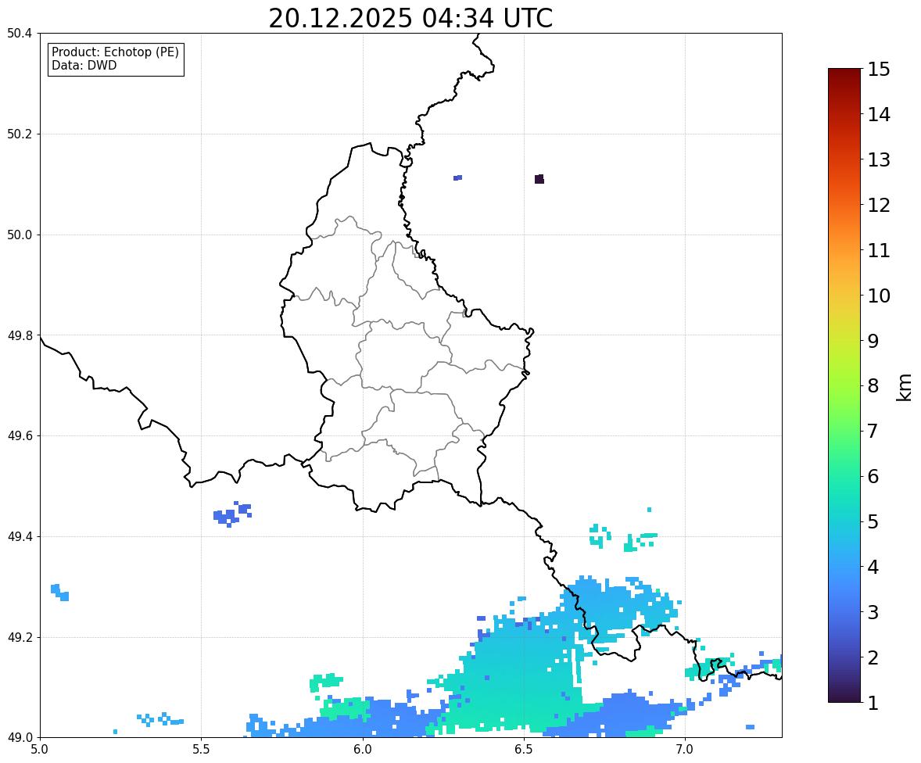The image size is (921, 763).
Task: Click the colorbar at the blue 3 km level
Action: (x=844, y=612)
